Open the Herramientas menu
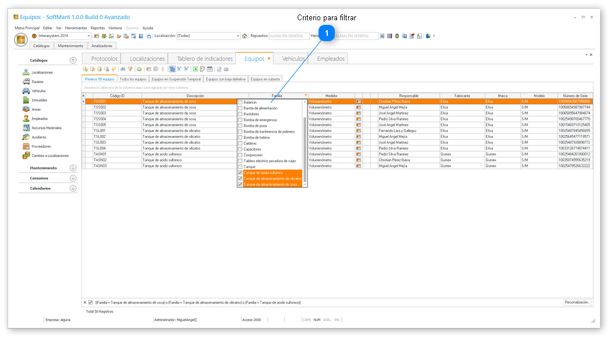This screenshot has height=339, width=611. (x=76, y=28)
